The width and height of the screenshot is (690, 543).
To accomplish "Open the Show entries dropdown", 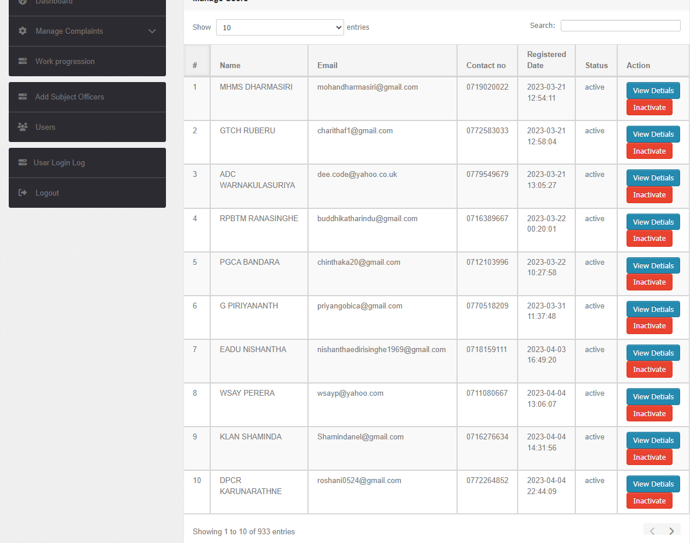I will 280,27.
